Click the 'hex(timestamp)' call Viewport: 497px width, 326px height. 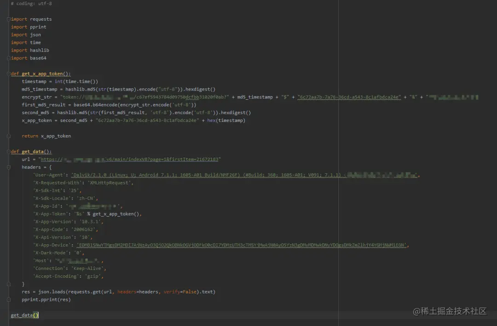[226, 120]
